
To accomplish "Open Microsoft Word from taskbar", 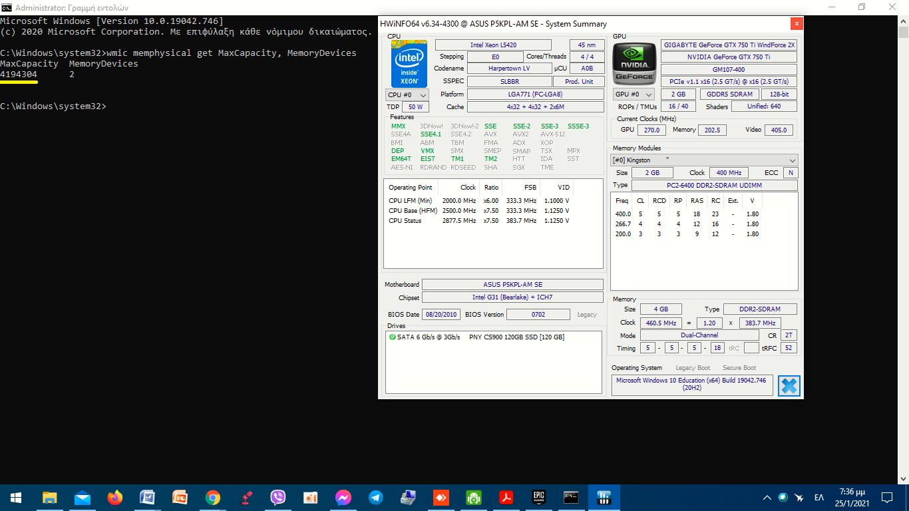I will tap(147, 497).
